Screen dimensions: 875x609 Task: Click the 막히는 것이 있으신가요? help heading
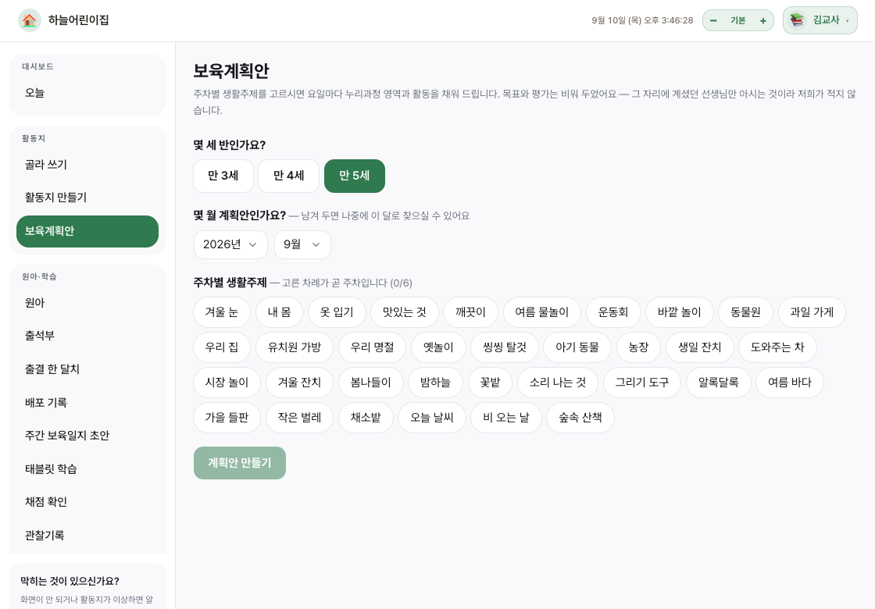(70, 581)
